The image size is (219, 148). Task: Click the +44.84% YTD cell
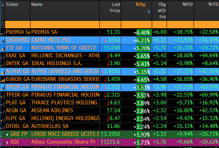click(206, 56)
